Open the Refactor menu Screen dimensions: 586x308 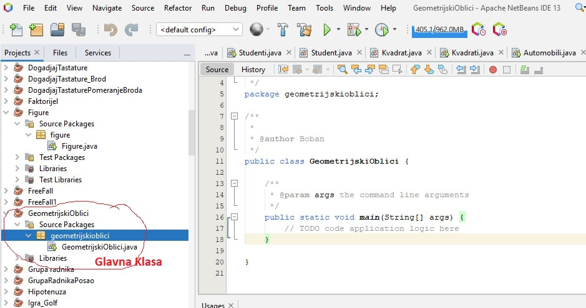pyautogui.click(x=177, y=8)
